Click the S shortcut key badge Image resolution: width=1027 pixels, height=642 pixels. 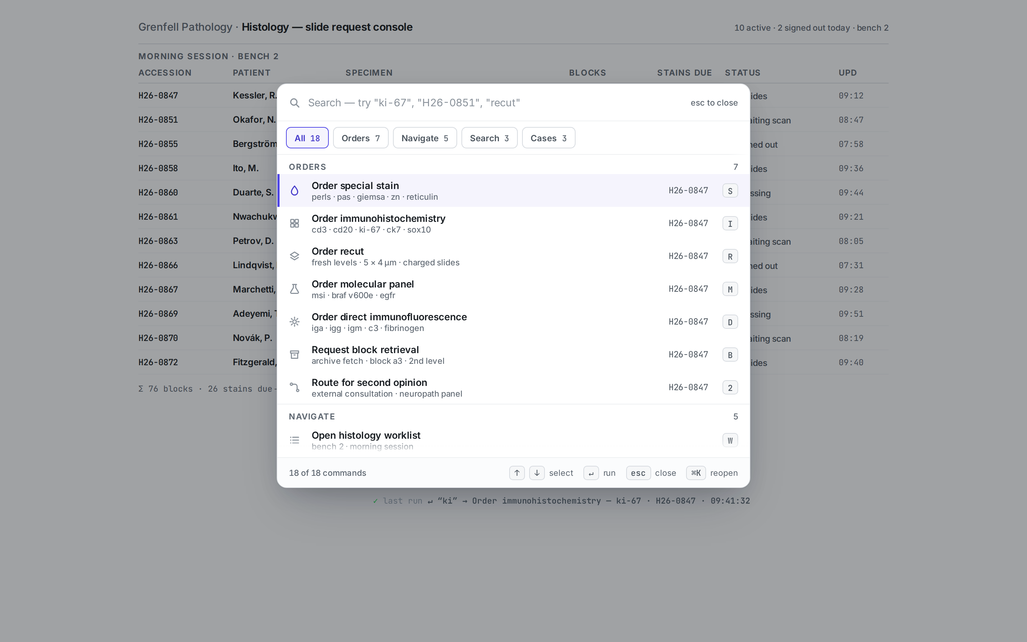(730, 191)
